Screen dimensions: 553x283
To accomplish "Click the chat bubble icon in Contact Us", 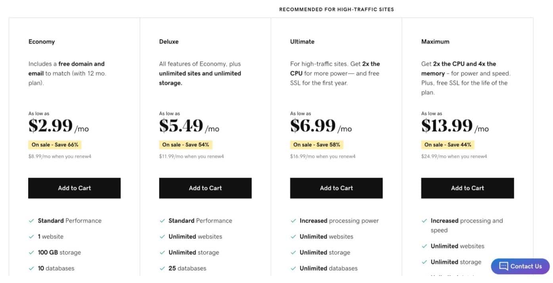I will (503, 266).
